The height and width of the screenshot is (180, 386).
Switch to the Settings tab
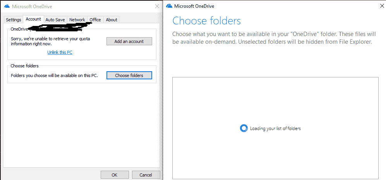tap(14, 20)
